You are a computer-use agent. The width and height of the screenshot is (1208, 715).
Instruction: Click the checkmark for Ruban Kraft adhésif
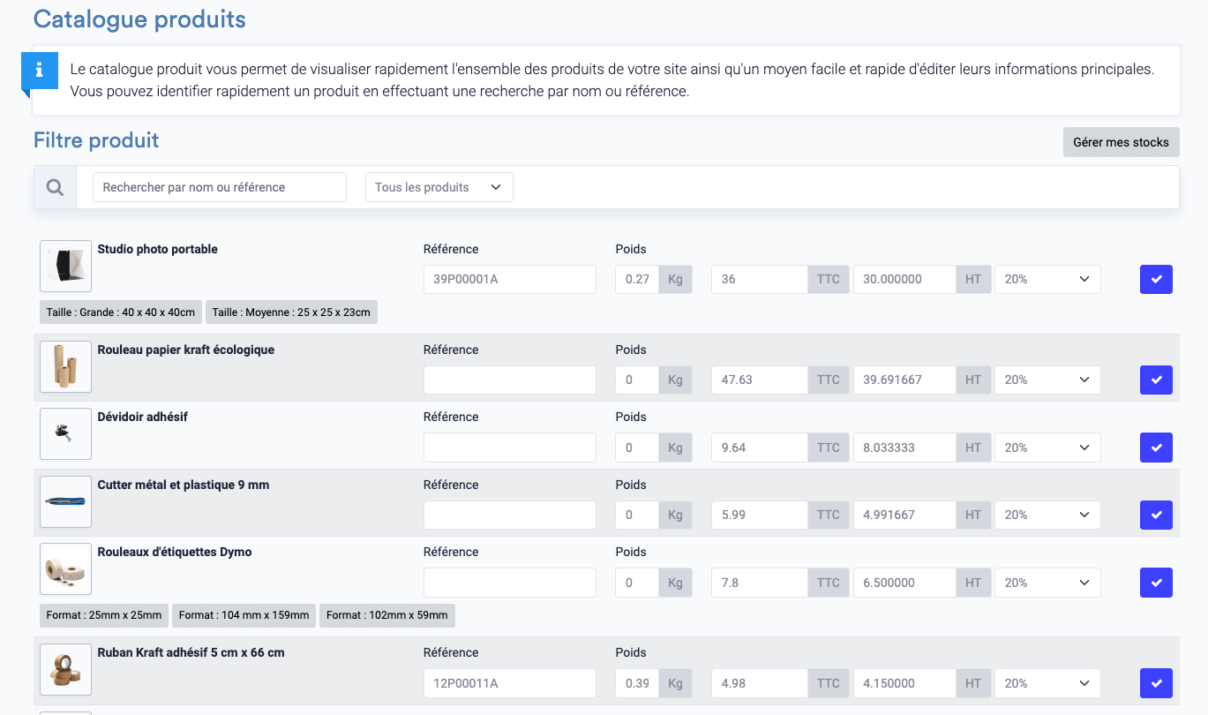pyautogui.click(x=1156, y=682)
